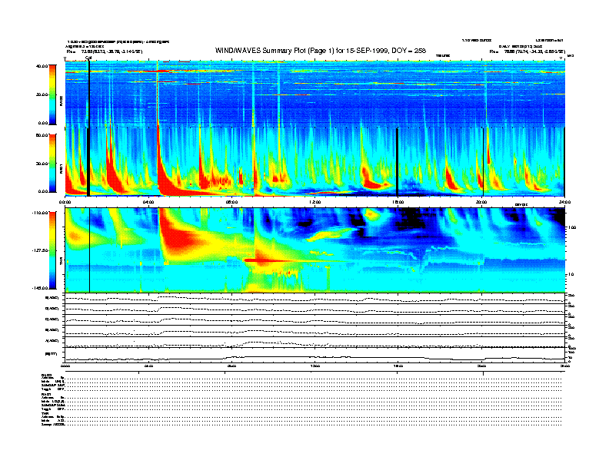Click the 30.00 tick on RAD1 color scale

coord(42,164)
